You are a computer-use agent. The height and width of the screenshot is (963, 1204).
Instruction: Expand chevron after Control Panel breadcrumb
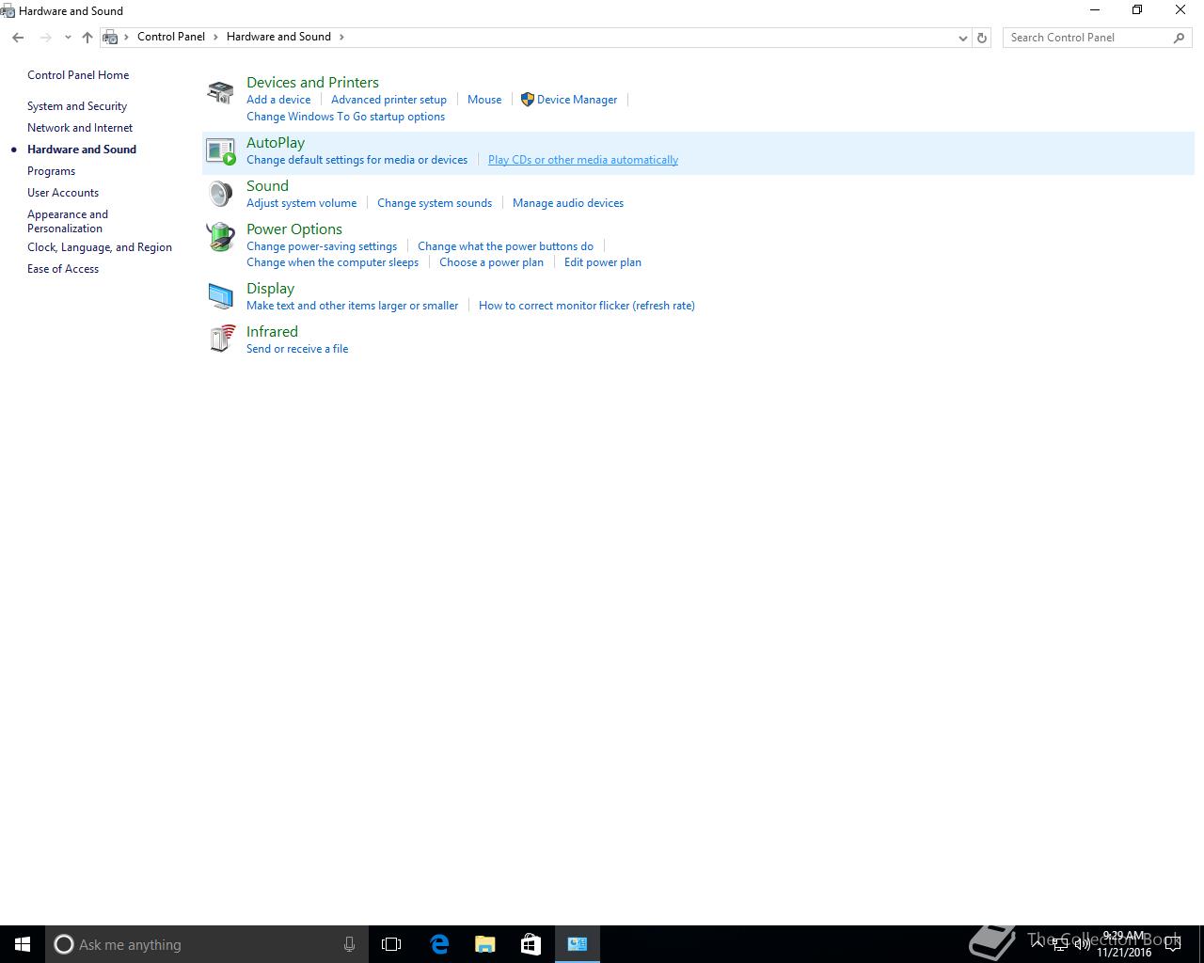click(x=215, y=37)
